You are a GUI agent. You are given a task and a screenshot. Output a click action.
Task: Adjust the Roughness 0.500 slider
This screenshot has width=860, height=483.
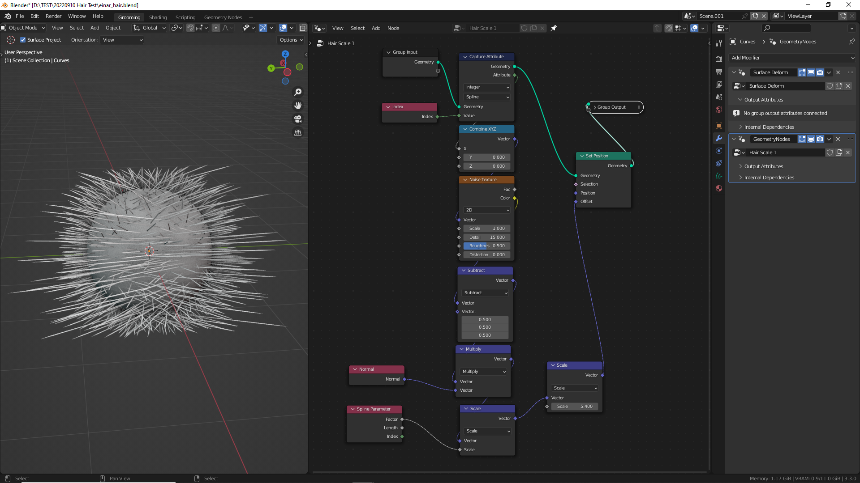coord(486,246)
